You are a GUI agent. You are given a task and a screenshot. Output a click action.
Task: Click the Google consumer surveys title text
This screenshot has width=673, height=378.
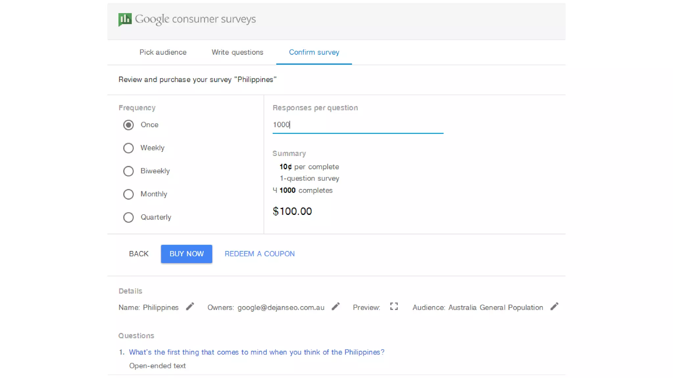(195, 19)
